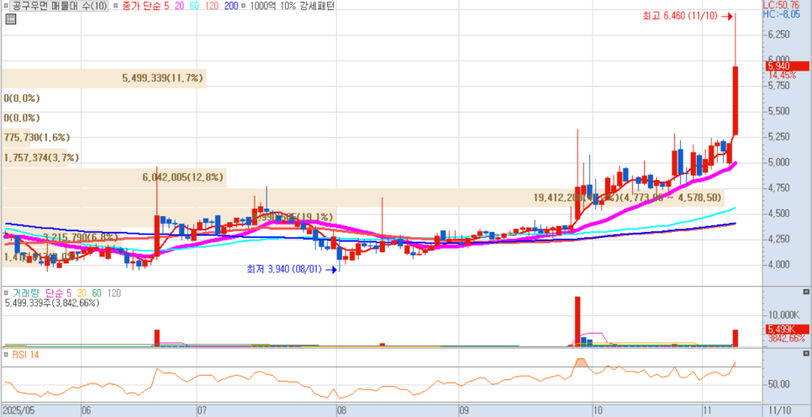812x417 pixels.
Task: Click the 07 month date axis label
Action: (x=203, y=410)
